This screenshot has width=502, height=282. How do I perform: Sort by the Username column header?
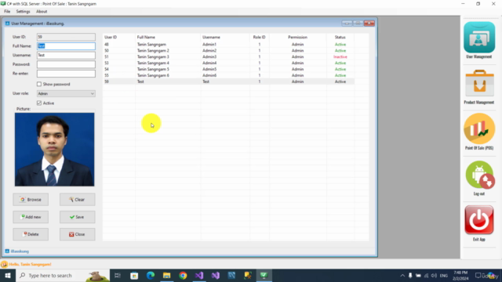[x=225, y=37]
